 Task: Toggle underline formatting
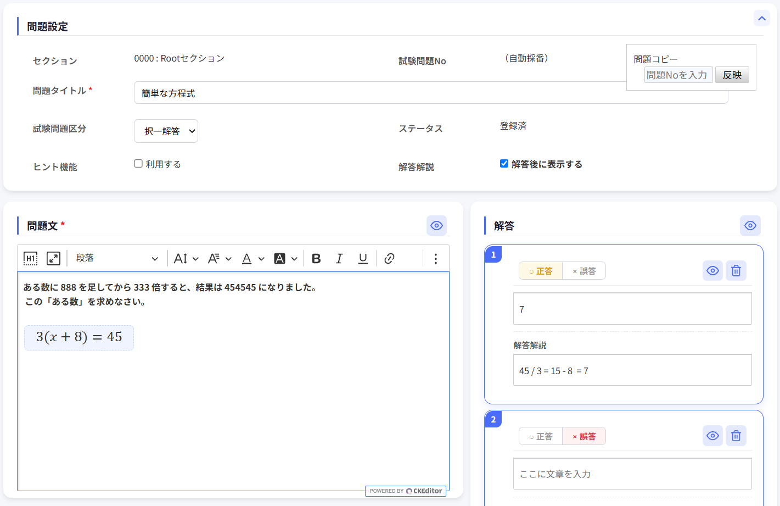[363, 258]
